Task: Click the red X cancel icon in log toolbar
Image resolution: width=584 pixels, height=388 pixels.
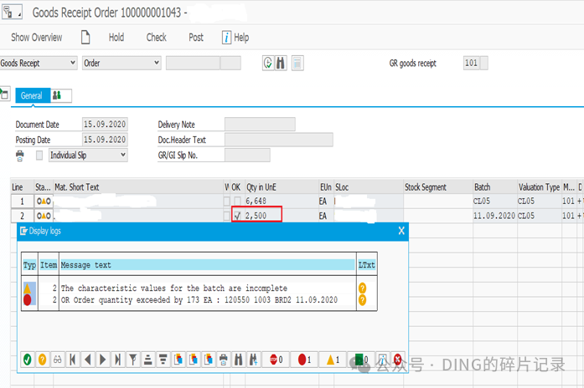Action: point(398,360)
